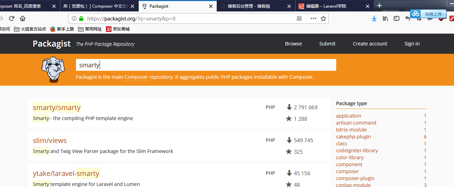454x187 pixels.
Task: Filter by color-library package type
Action: pyautogui.click(x=350, y=158)
